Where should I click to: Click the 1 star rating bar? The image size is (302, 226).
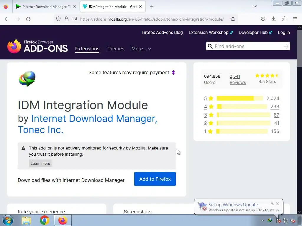(242, 131)
